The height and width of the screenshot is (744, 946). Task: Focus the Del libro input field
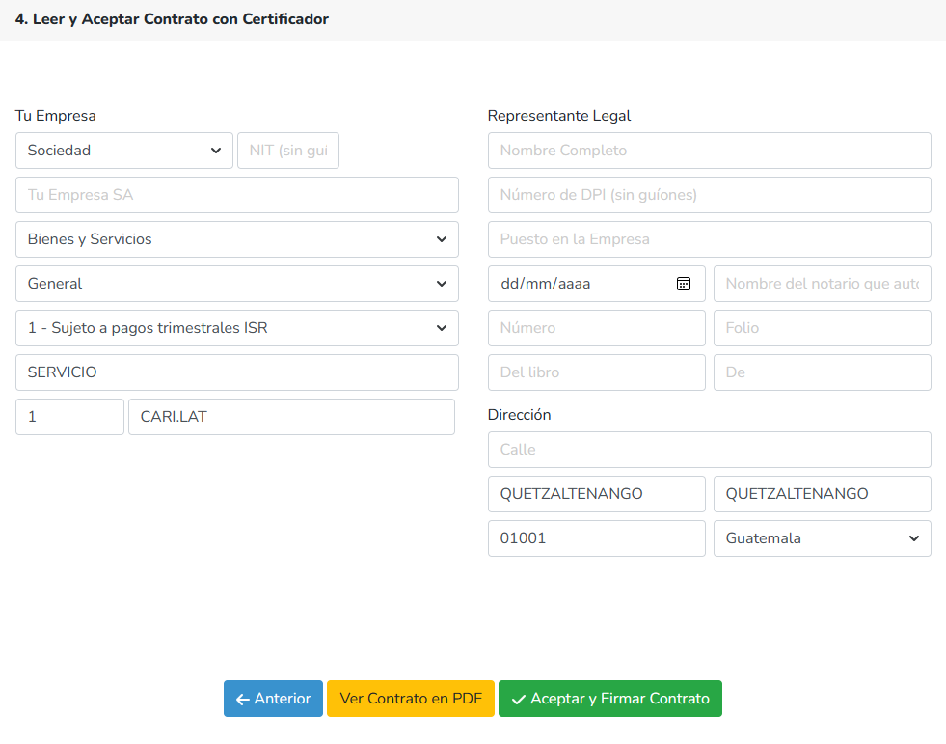tap(596, 372)
